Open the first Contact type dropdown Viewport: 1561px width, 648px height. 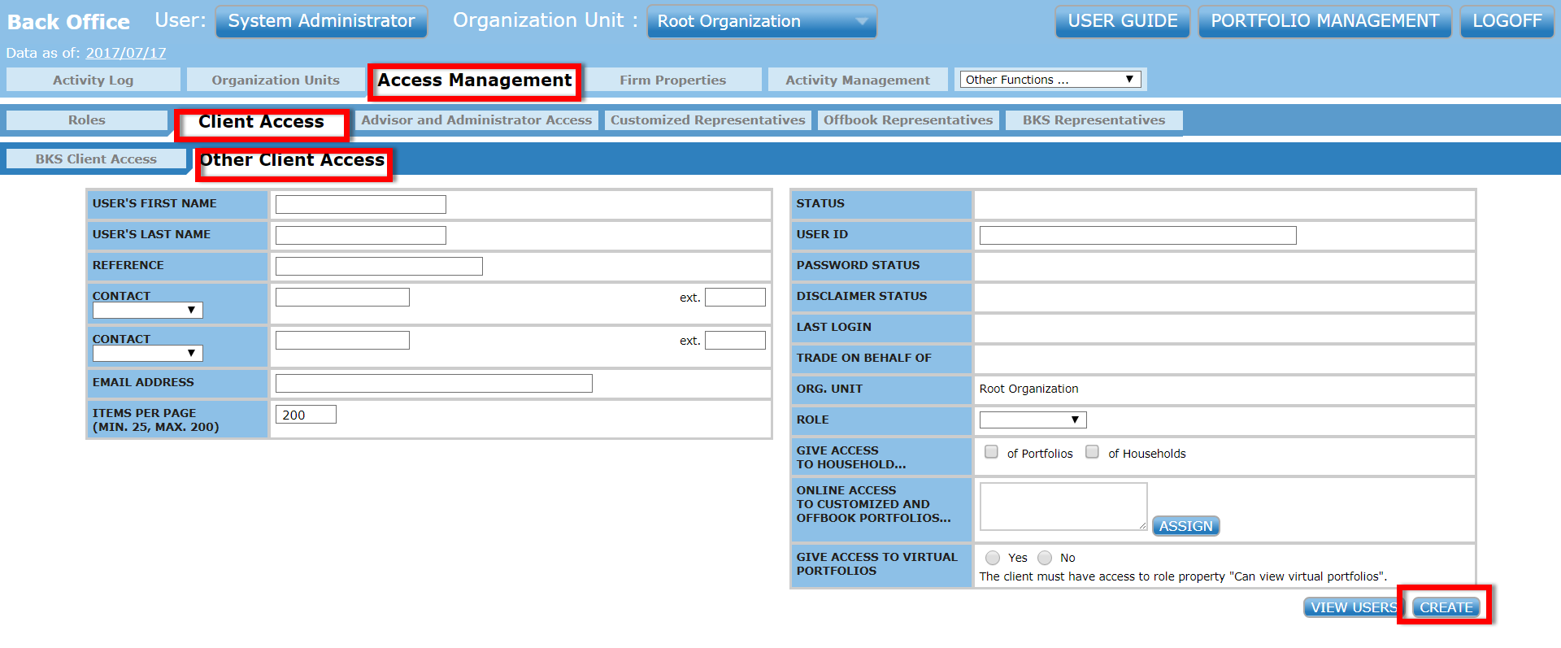click(147, 311)
